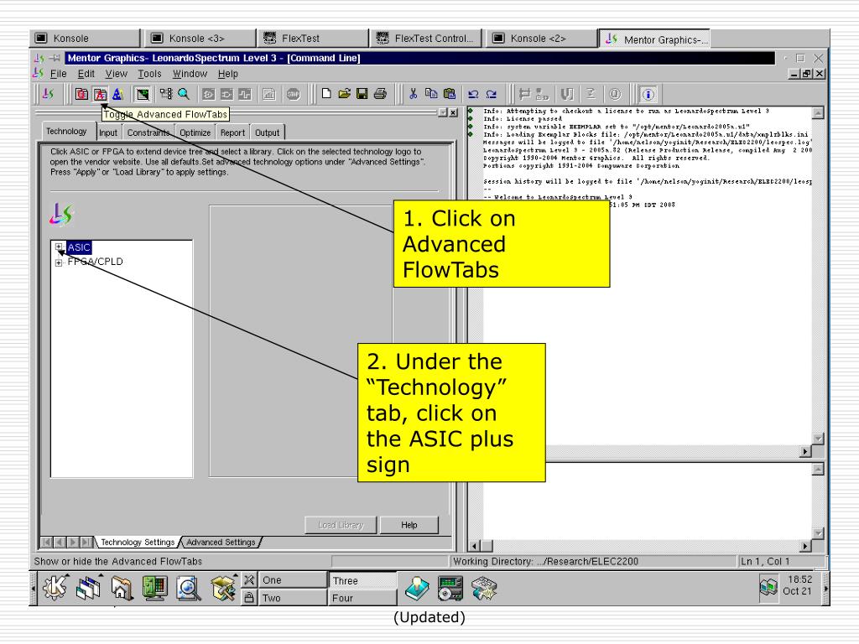Click the LeonardoSpectrum logo toolbar icon
Viewport: 859px width, 644px height.
48,94
